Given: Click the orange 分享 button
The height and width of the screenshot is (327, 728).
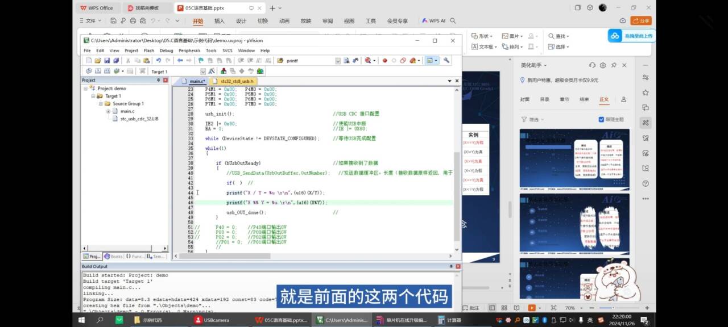Looking at the screenshot, I should [641, 20].
